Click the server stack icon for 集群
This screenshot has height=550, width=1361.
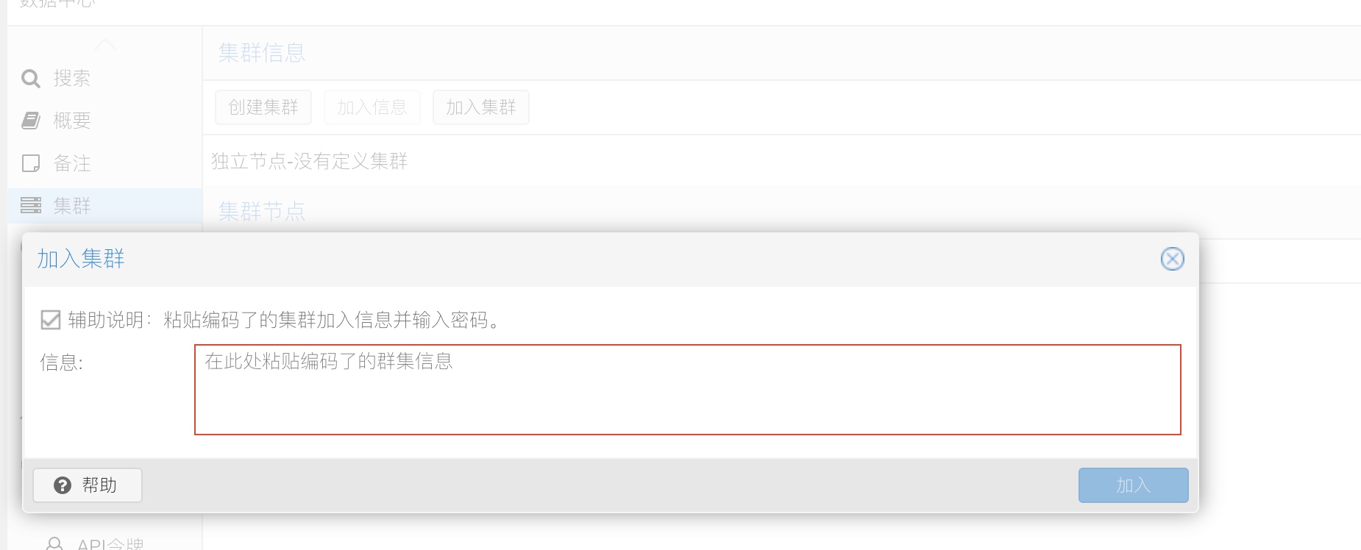pos(31,206)
